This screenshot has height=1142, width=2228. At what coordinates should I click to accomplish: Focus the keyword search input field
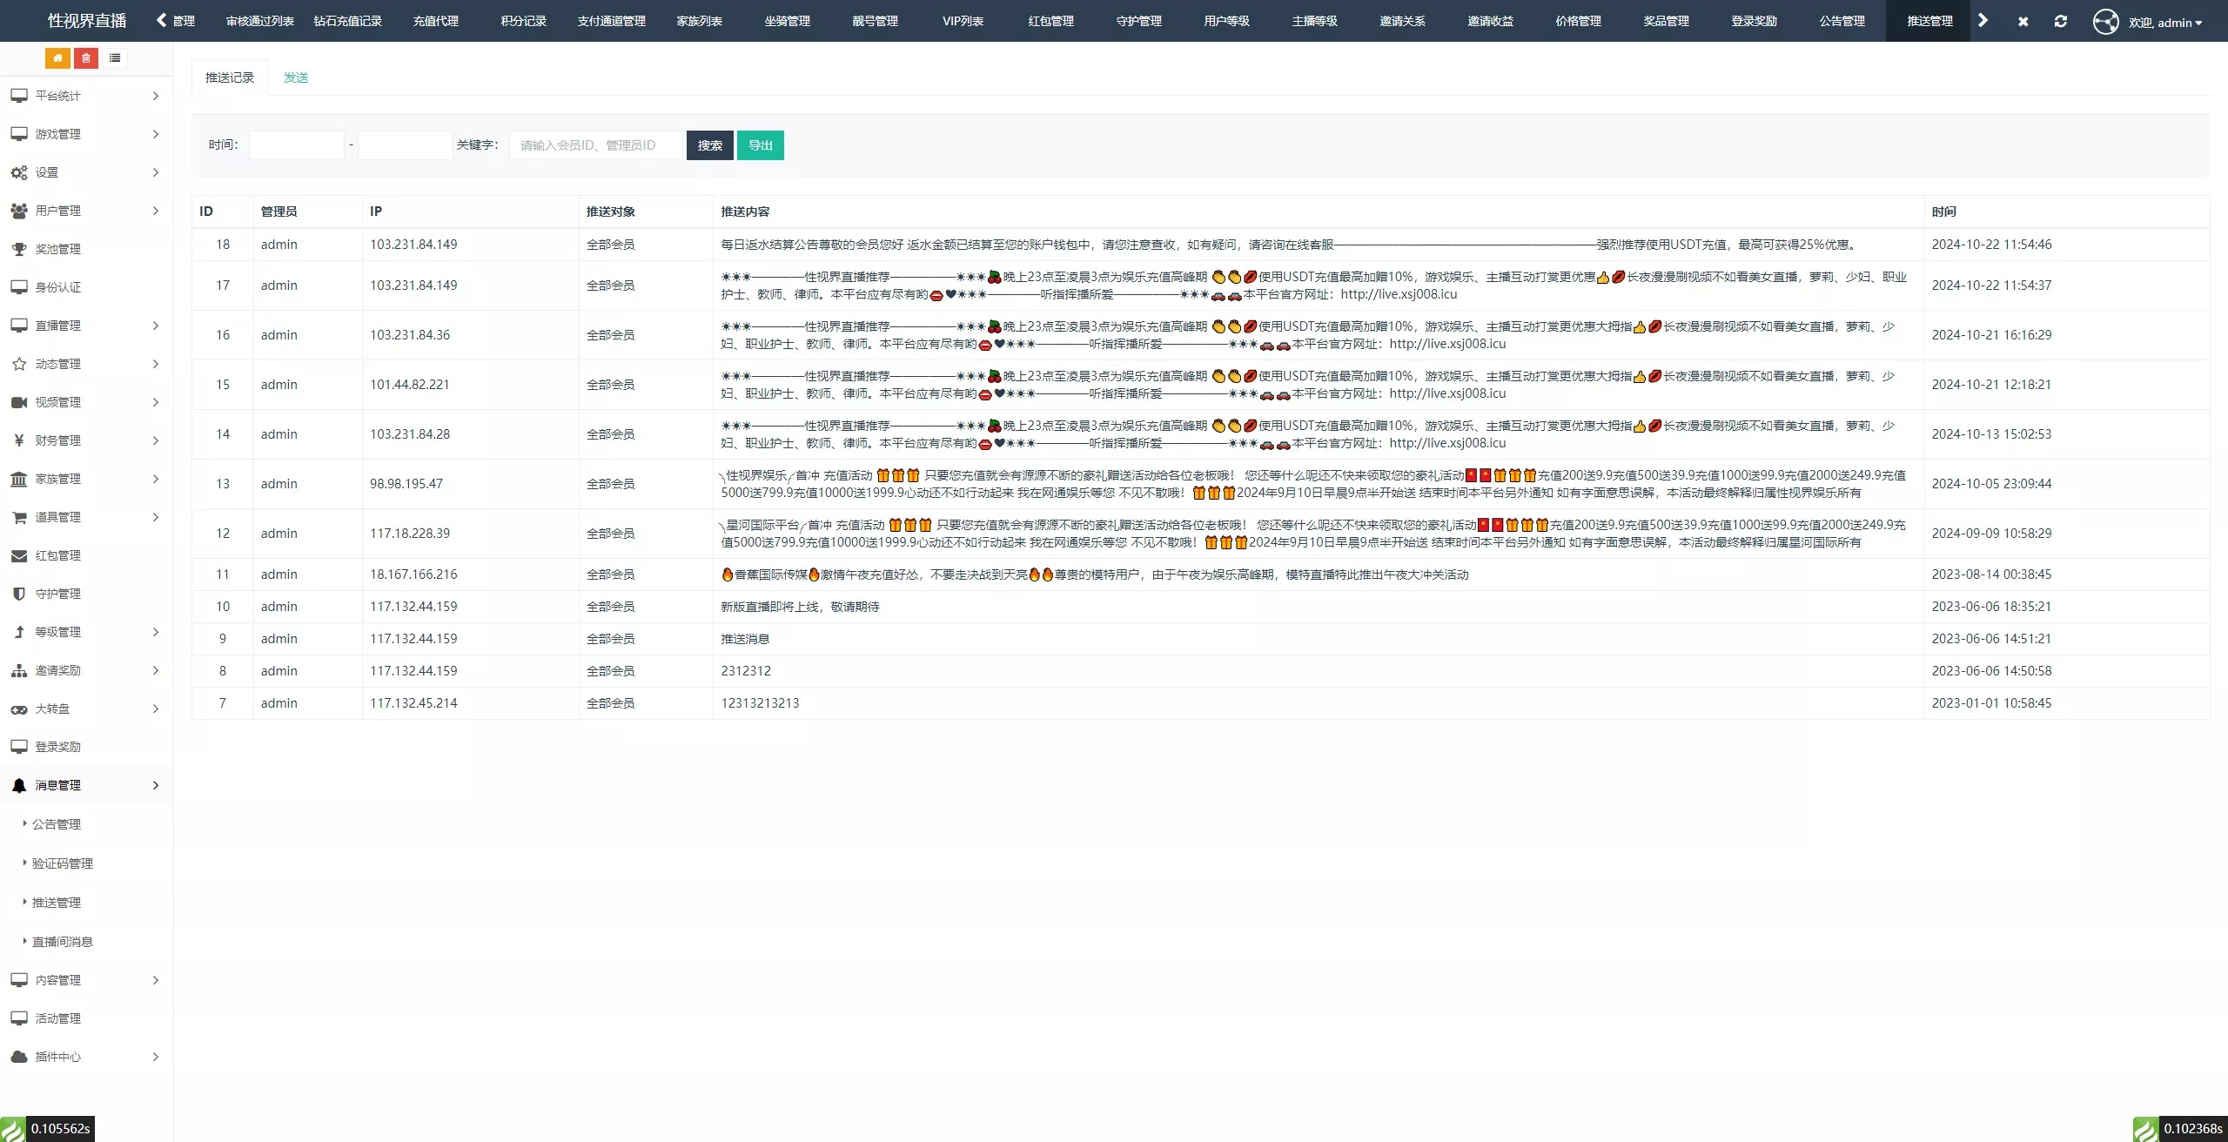pos(595,145)
